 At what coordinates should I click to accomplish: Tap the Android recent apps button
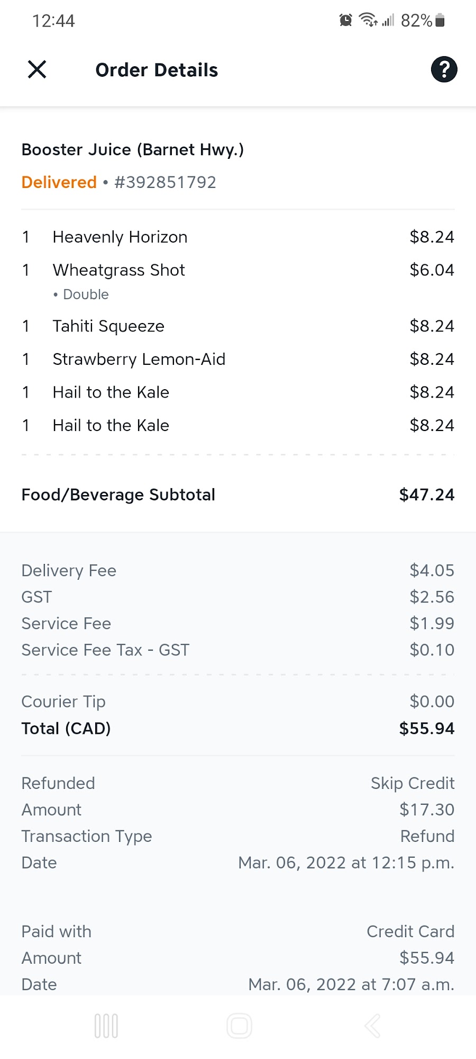(106, 1026)
